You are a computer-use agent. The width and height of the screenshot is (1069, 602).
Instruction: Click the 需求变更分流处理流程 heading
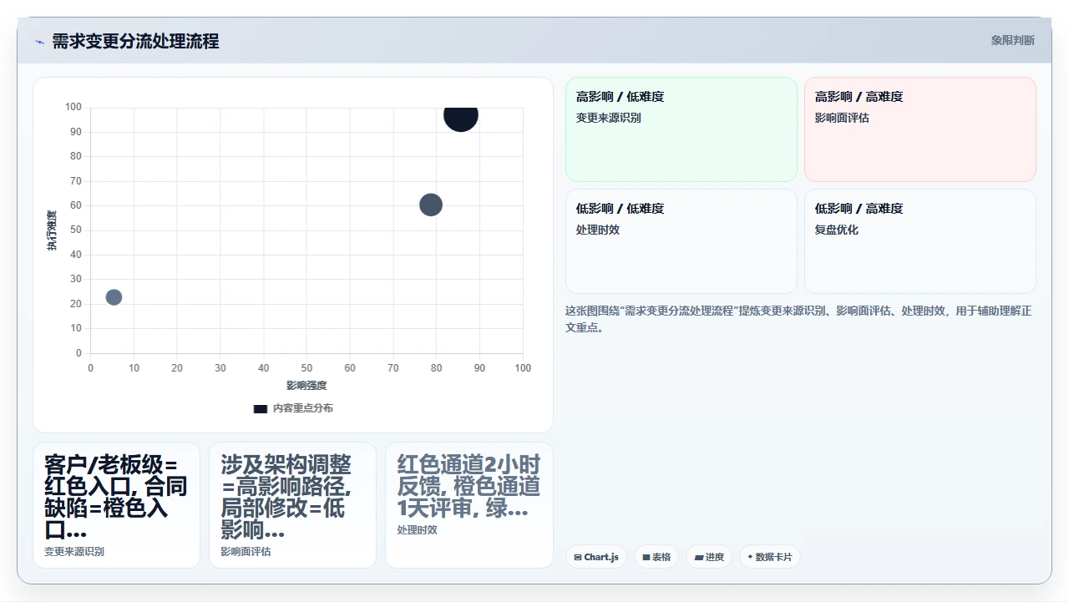(x=135, y=41)
